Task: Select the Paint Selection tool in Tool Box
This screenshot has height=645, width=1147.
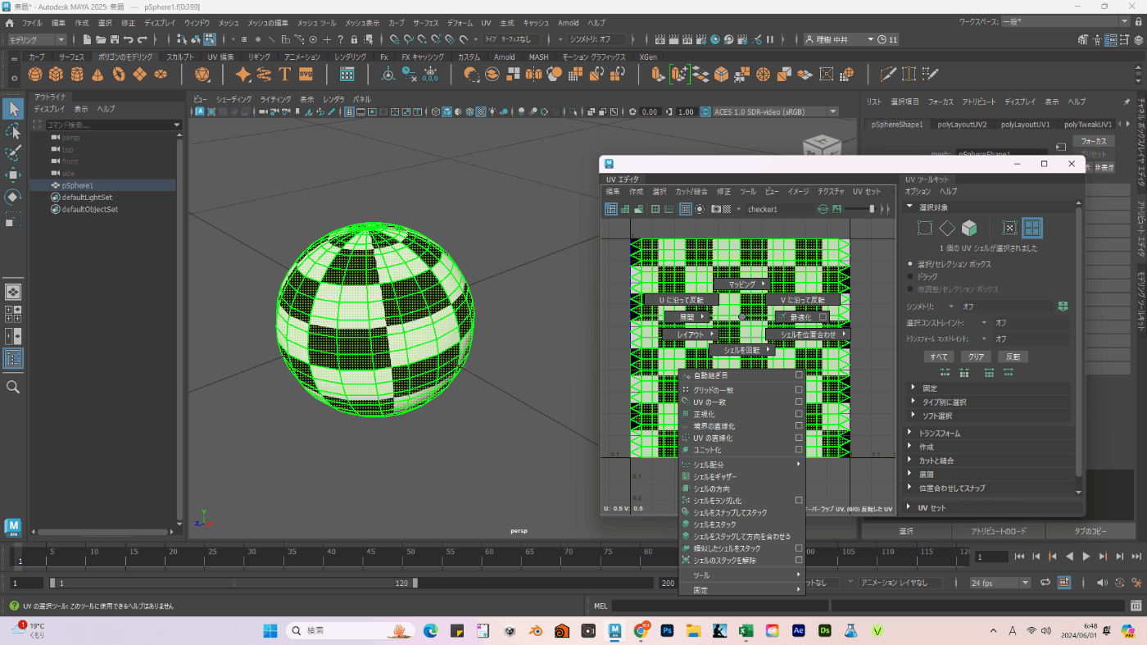Action: [x=13, y=153]
